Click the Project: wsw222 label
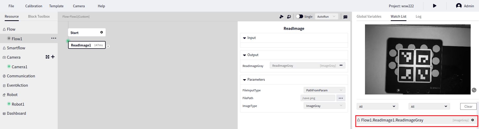 point(401,6)
